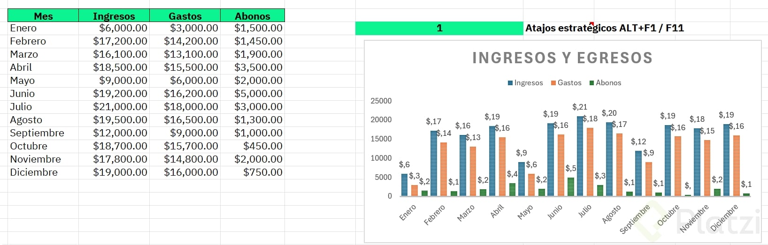Click the "Diciembre" axis label in chart

pyautogui.click(x=724, y=217)
